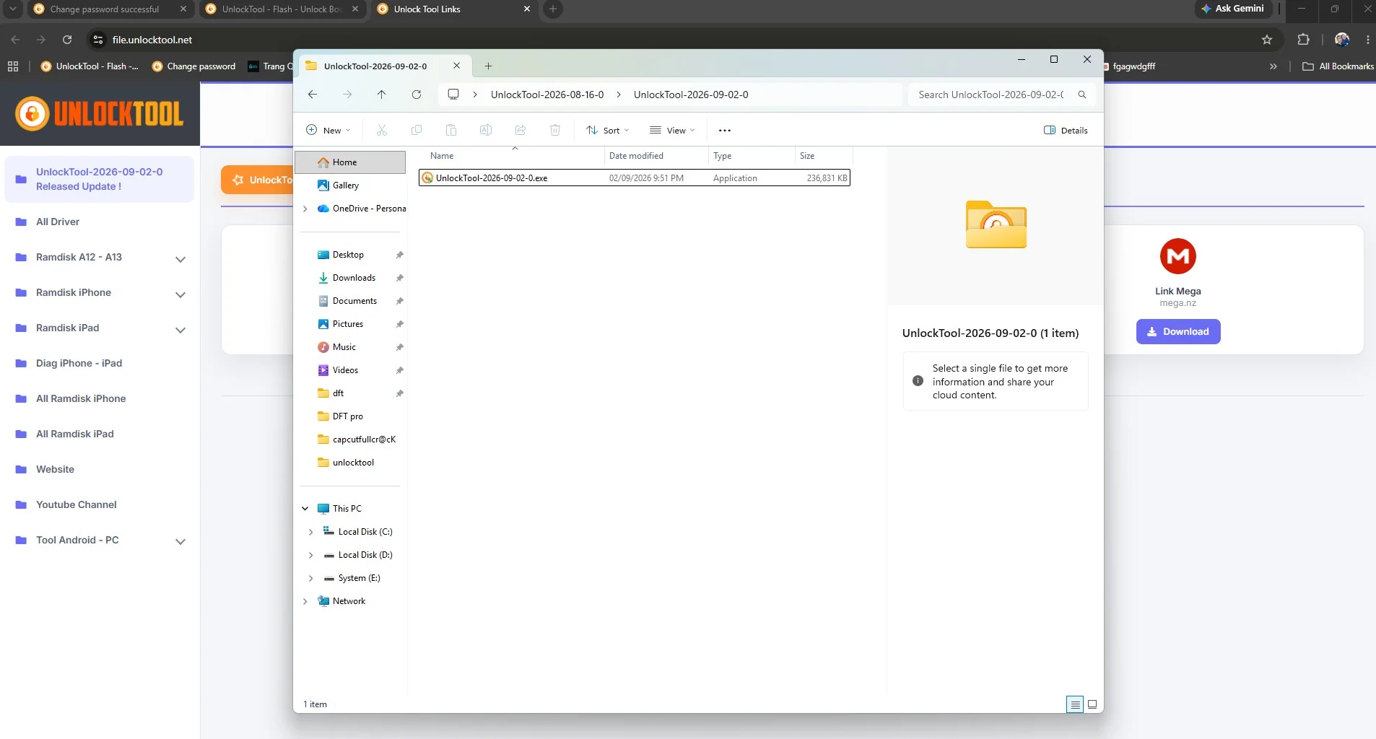Click the Cut icon in Explorer toolbar
The width and height of the screenshot is (1376, 739).
point(382,130)
